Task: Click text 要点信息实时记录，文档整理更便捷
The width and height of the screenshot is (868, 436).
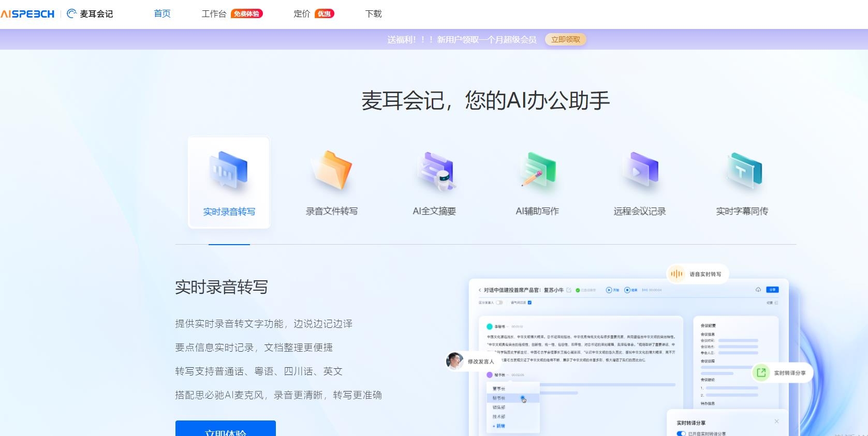Action: (x=254, y=348)
